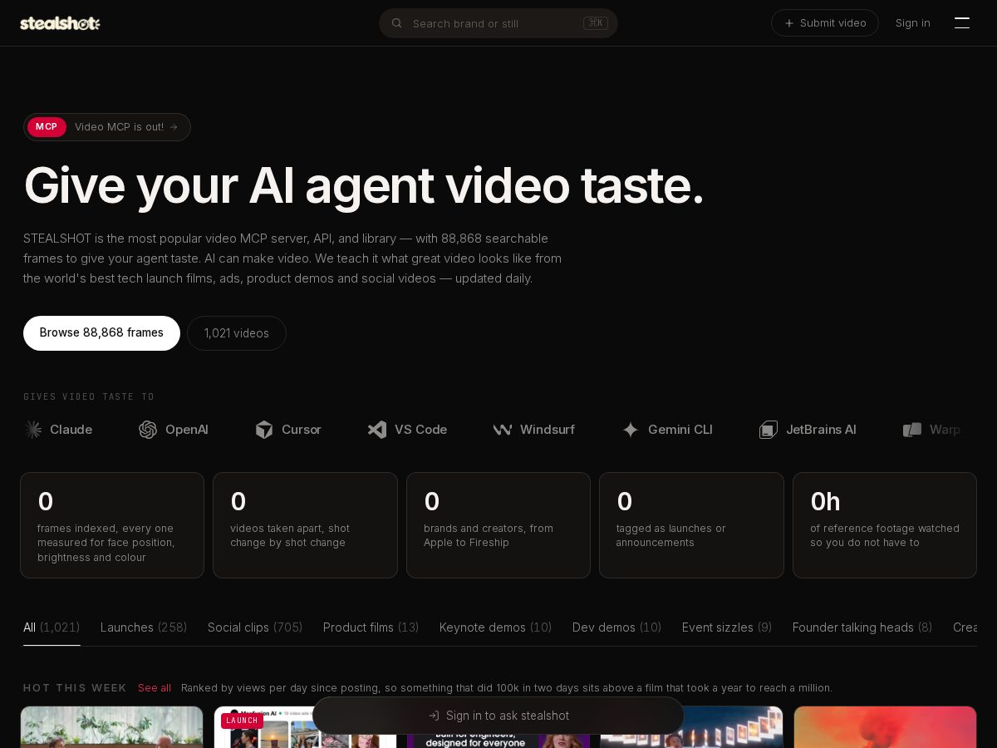Screen dimensions: 997x748
Task: Click the Windsurf logo icon
Action: click(x=503, y=430)
